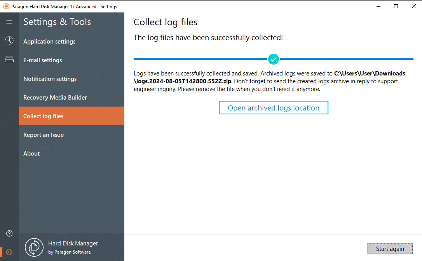
Task: Click the blue checkmark on the progress line
Action: (273, 59)
